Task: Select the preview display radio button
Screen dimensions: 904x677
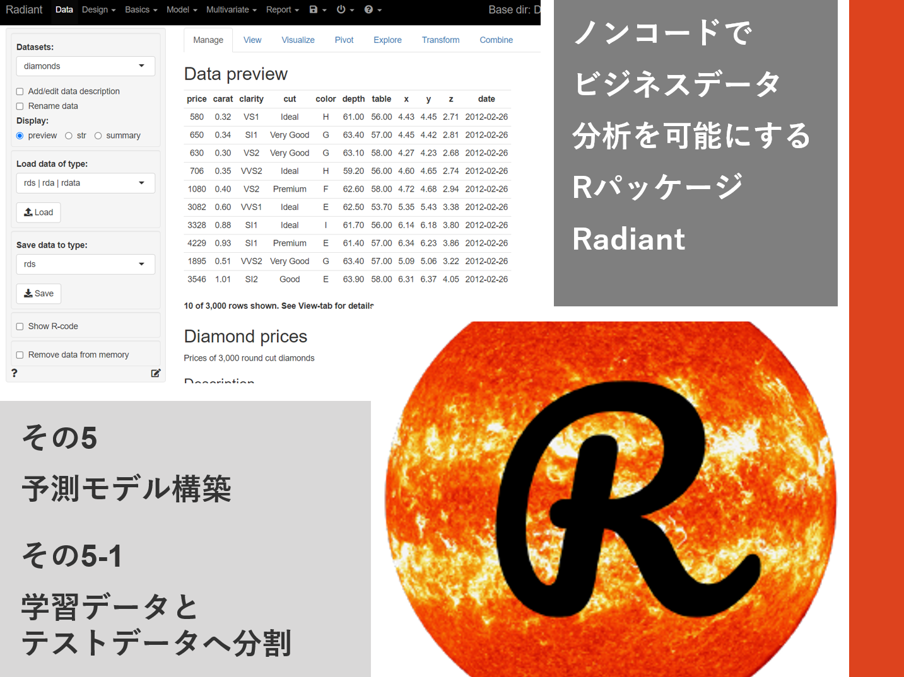Action: tap(20, 135)
